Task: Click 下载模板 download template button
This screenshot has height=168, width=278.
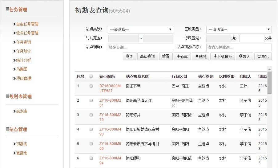Action: 222,57
